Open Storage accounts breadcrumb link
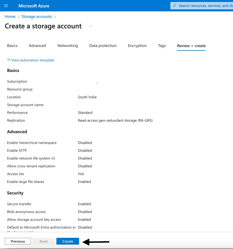The image size is (233, 249). 37,16
